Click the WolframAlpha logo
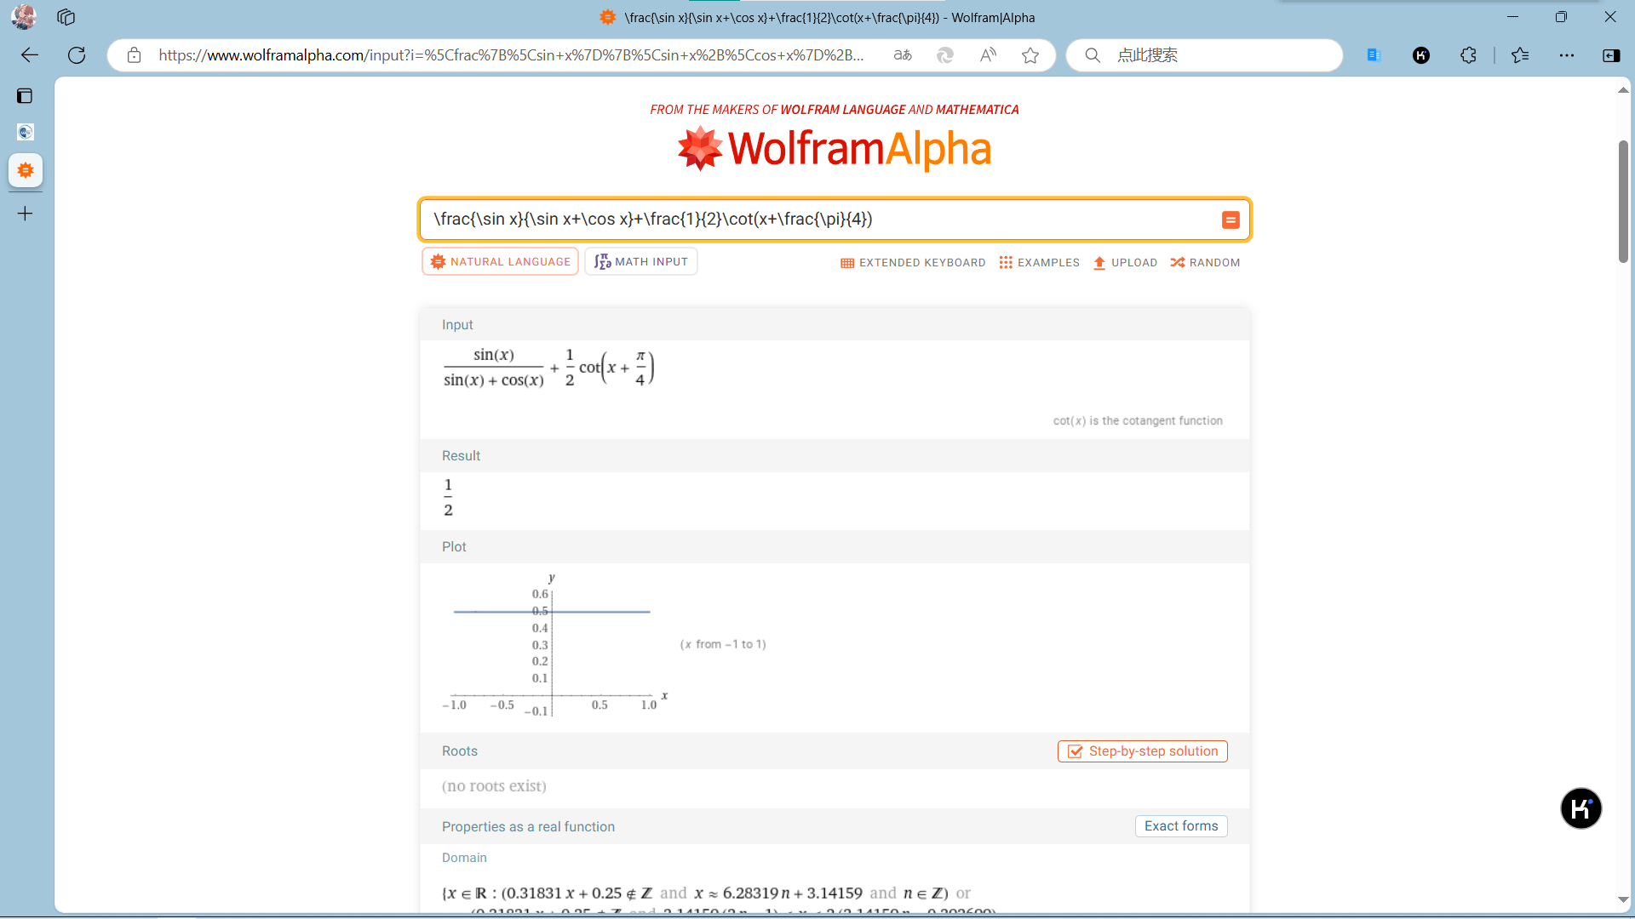The width and height of the screenshot is (1635, 919). coord(835,149)
